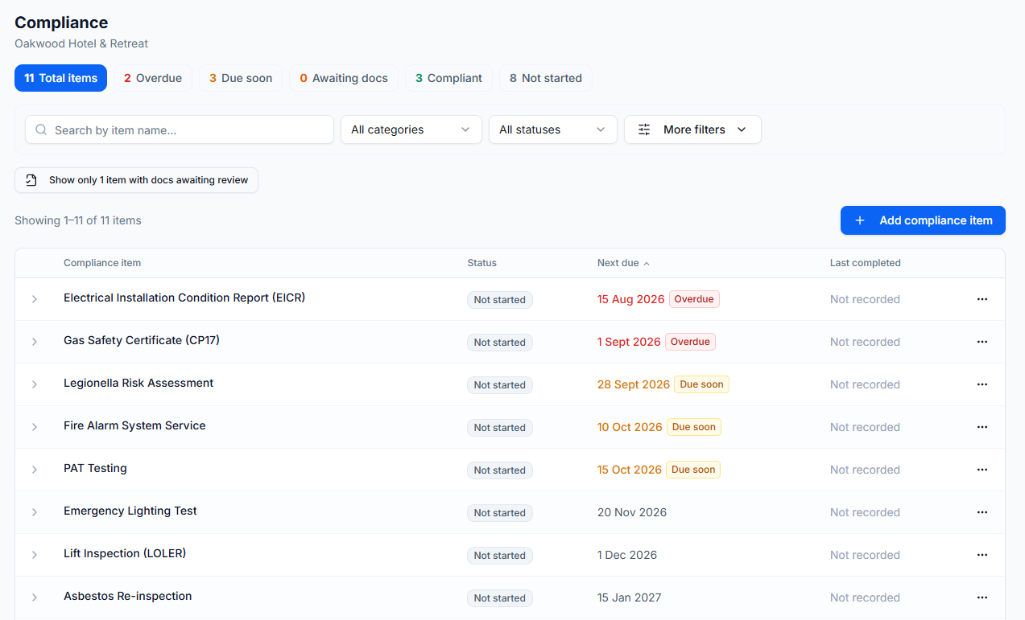Click the Fire Alarm System Service name
Screen dimensions: 1025x620
coord(134,425)
